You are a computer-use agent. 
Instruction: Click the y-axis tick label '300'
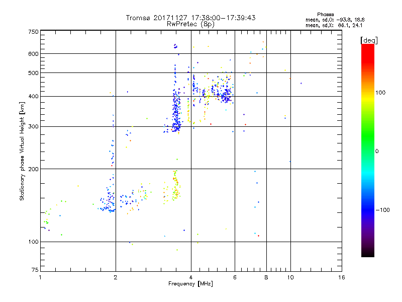[33, 126]
